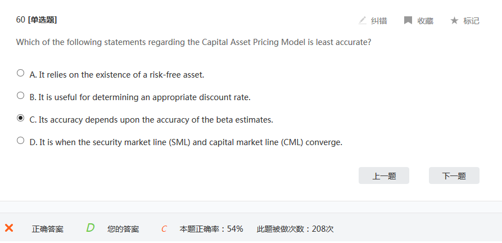Click the 收藏 text link

pos(425,21)
